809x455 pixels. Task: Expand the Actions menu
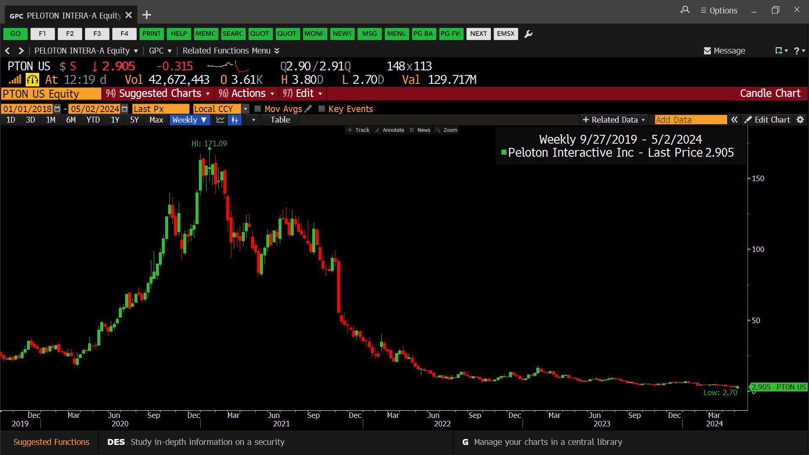[246, 94]
